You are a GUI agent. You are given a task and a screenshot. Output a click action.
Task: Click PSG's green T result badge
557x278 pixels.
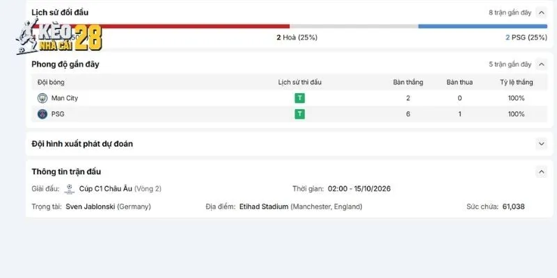299,114
